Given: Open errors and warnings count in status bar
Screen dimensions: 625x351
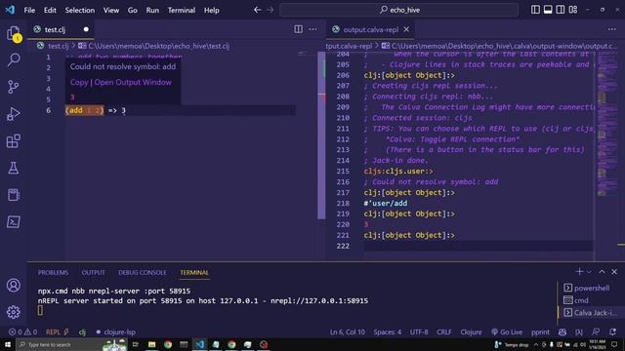Looking at the screenshot, I should [x=22, y=331].
